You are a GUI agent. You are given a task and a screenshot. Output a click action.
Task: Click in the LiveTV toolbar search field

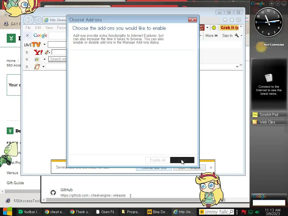57,44
